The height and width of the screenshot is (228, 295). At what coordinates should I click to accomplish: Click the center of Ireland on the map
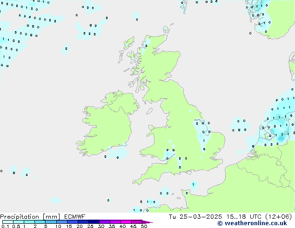point(104,123)
